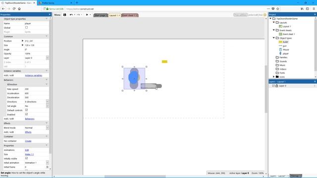
Task: Click the browser home icon
Action: 19,9
